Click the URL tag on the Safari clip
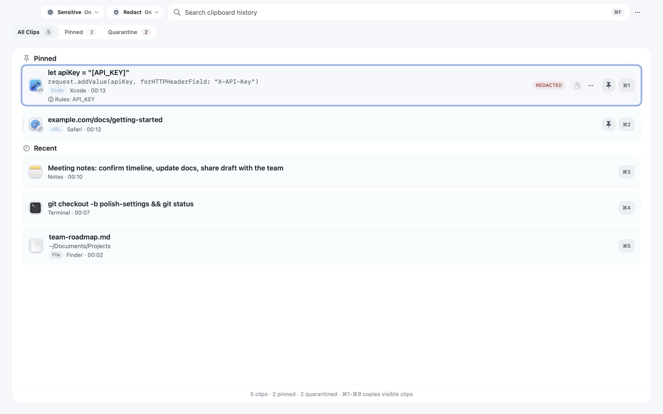This screenshot has height=414, width=663. [56, 129]
